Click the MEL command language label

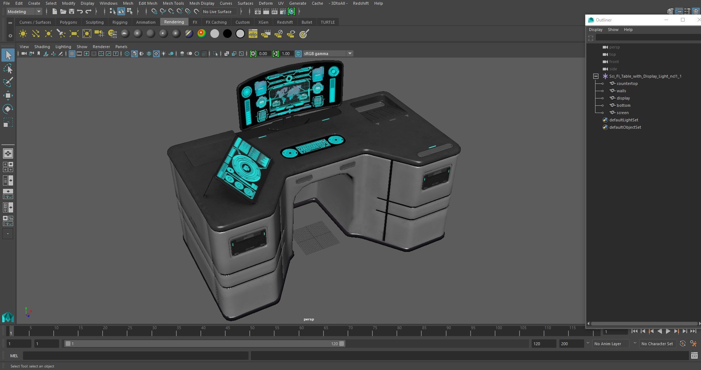click(x=14, y=356)
